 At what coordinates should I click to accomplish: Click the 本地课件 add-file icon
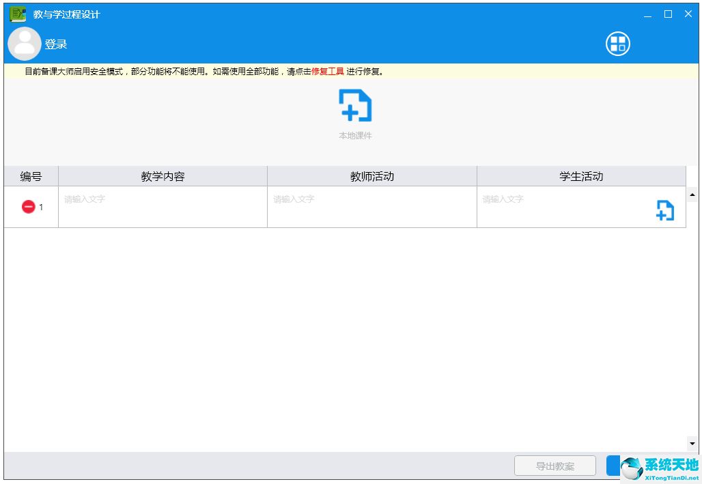(x=355, y=106)
